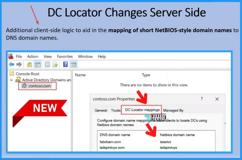Click the Properties sheet toolbar icon
Viewport: 242px width, 160px height.
[x=47, y=64]
